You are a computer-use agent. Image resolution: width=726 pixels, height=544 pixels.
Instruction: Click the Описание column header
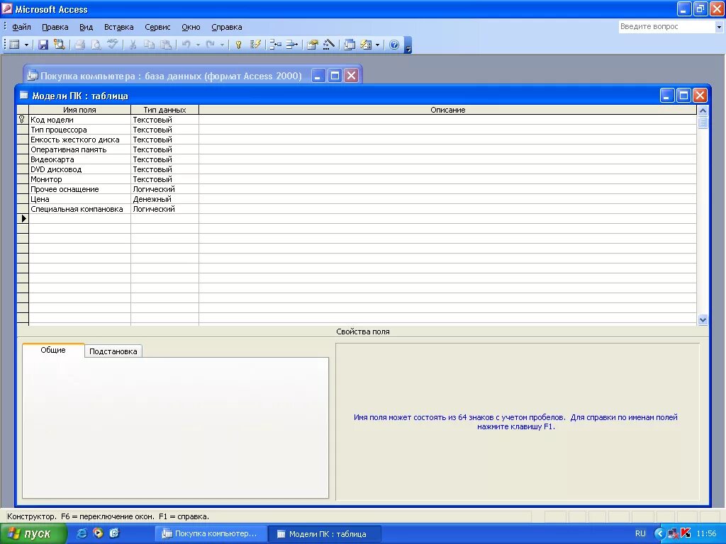pyautogui.click(x=448, y=110)
